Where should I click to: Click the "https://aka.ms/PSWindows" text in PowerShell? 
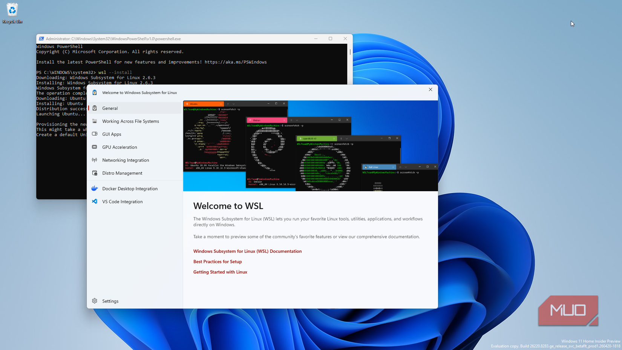[236, 62]
